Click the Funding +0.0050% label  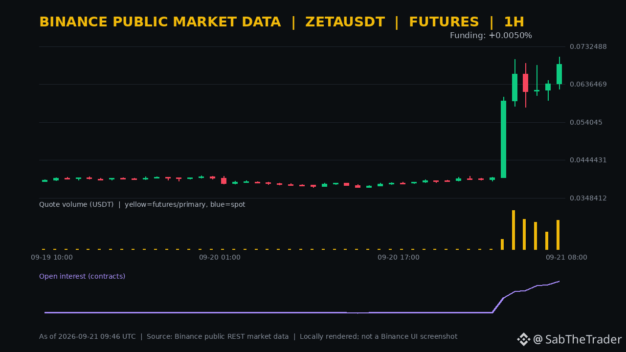point(491,36)
